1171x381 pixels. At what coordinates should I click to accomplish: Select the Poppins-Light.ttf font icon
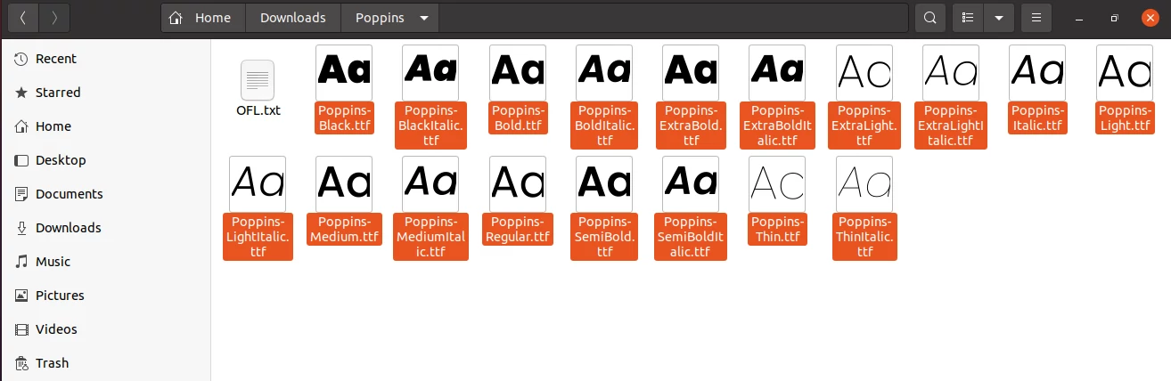tap(1124, 73)
